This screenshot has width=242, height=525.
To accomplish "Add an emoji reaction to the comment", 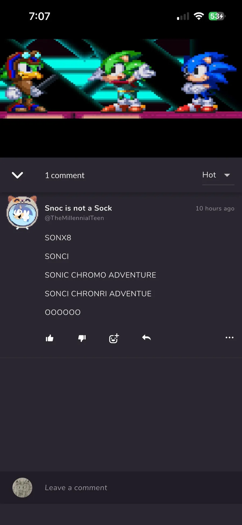I will [x=114, y=338].
